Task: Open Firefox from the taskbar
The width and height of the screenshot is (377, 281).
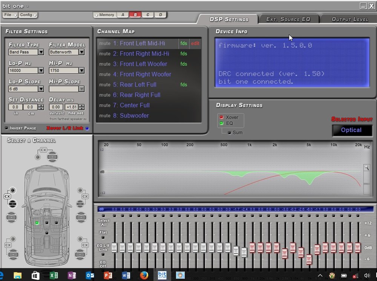Action: click(144, 275)
